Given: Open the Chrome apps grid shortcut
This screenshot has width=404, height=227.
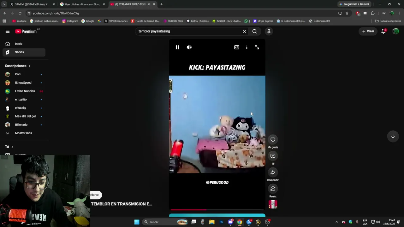Looking at the screenshot, I should (x=4, y=21).
